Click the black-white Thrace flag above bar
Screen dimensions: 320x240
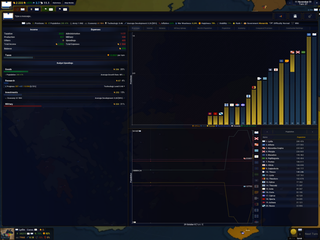[259, 78]
